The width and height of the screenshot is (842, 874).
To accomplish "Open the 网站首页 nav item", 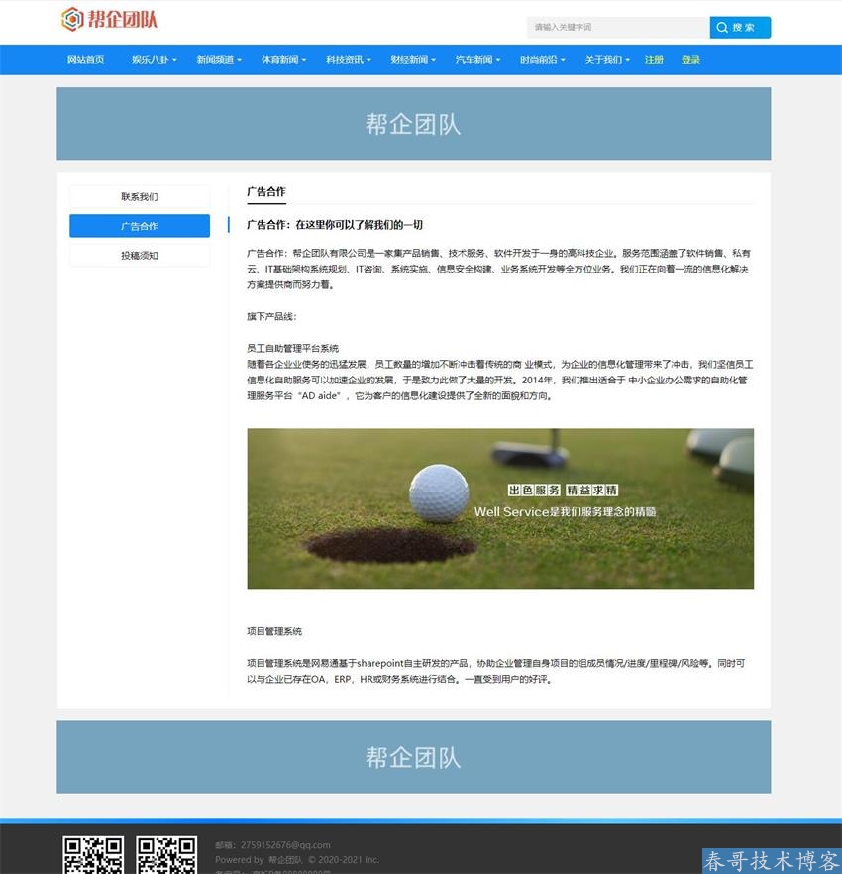I will pos(86,60).
